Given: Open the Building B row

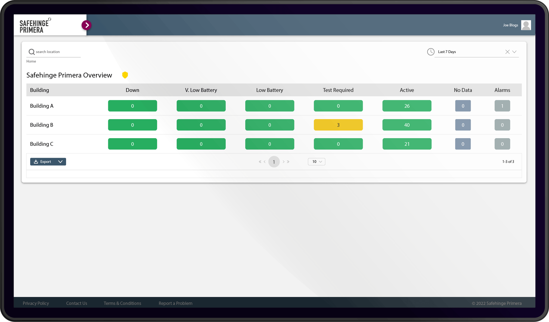Looking at the screenshot, I should (274, 125).
